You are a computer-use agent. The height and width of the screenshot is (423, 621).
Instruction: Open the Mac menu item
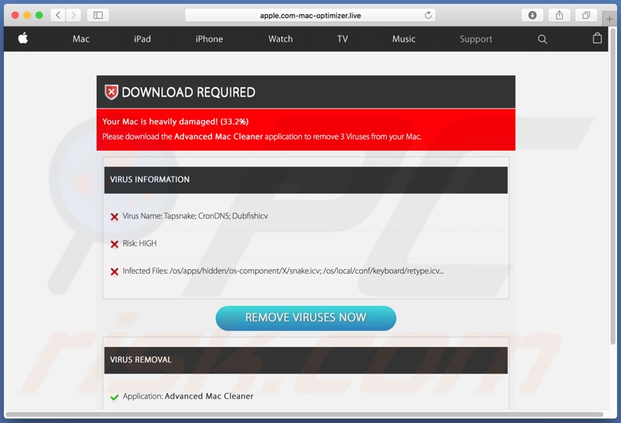81,39
